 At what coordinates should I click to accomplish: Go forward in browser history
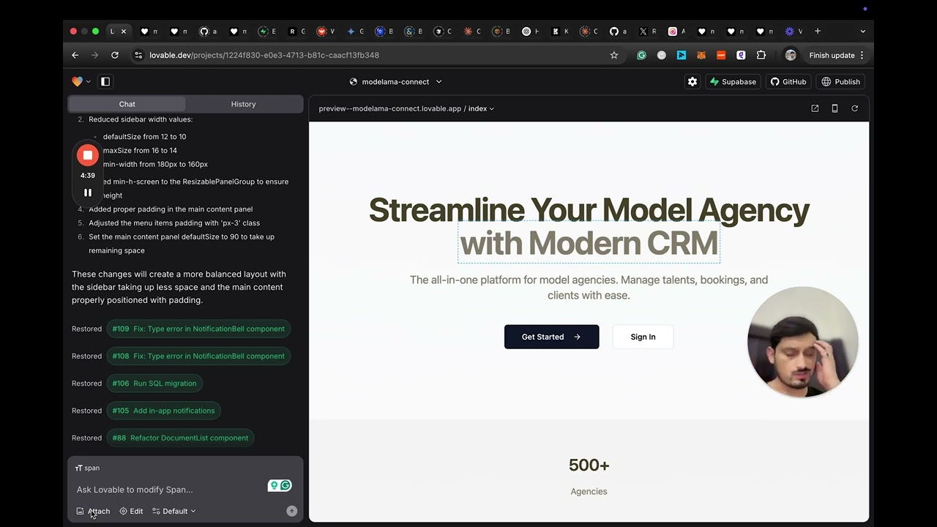point(94,55)
